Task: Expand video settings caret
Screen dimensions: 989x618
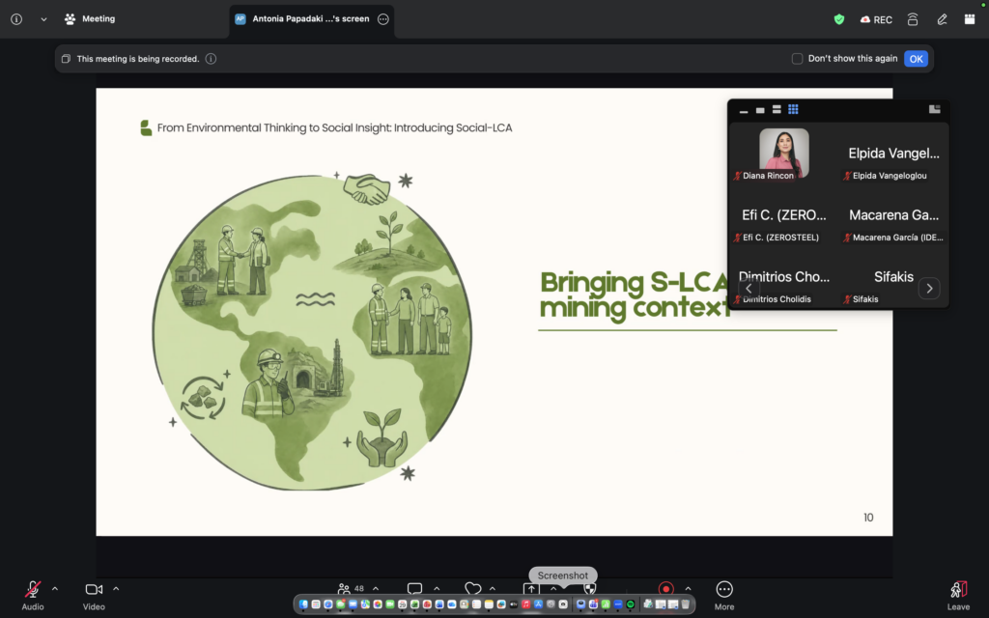Action: [x=116, y=588]
